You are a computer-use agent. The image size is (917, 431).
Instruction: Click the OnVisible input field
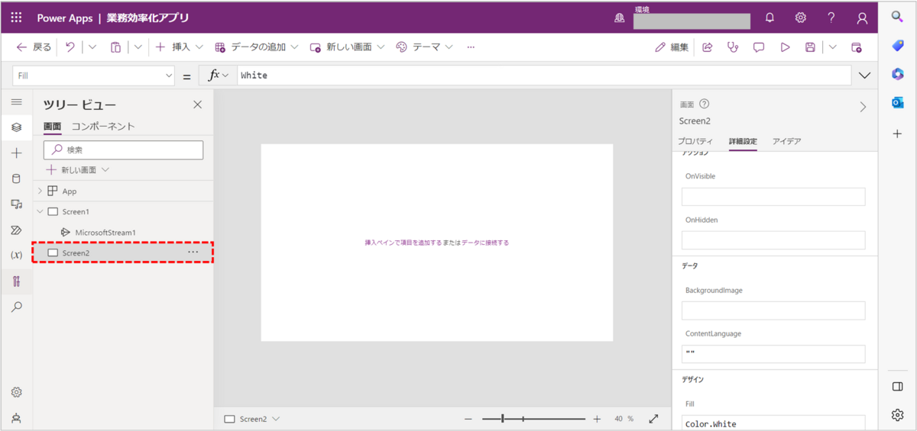773,197
